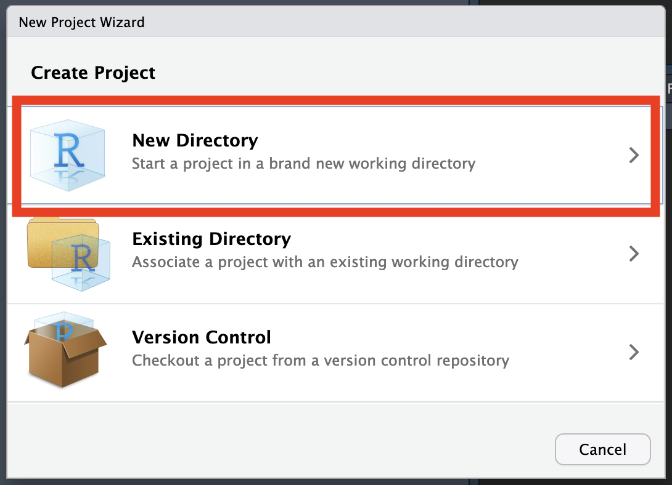Image resolution: width=672 pixels, height=485 pixels.
Task: Select the New Directory title
Action: coord(195,140)
